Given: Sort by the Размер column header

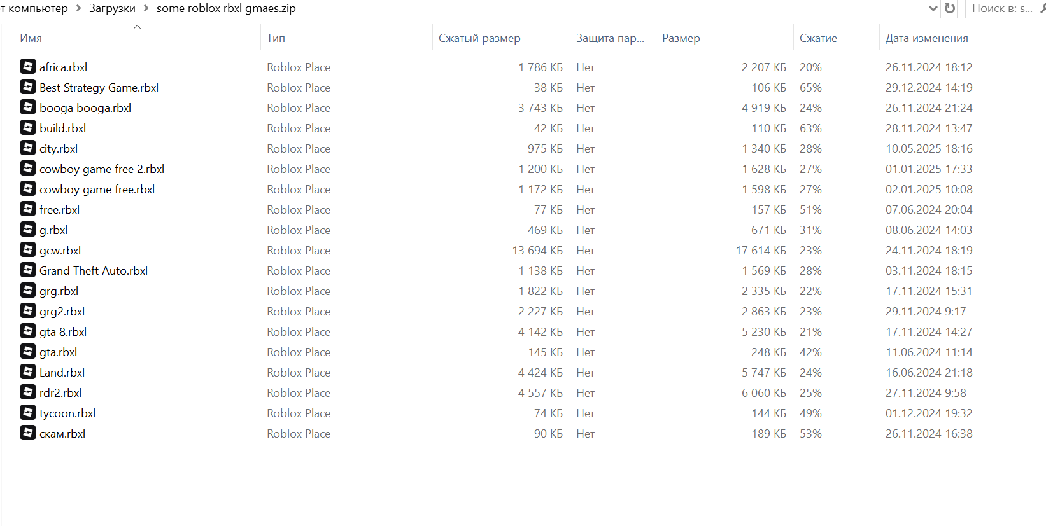Looking at the screenshot, I should [x=681, y=38].
